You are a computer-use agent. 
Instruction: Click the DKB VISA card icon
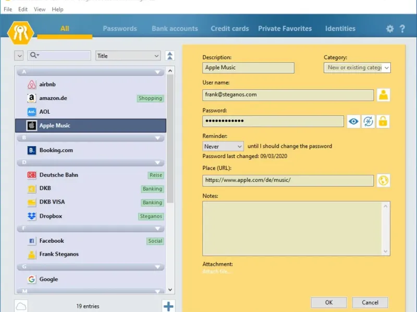coord(32,202)
